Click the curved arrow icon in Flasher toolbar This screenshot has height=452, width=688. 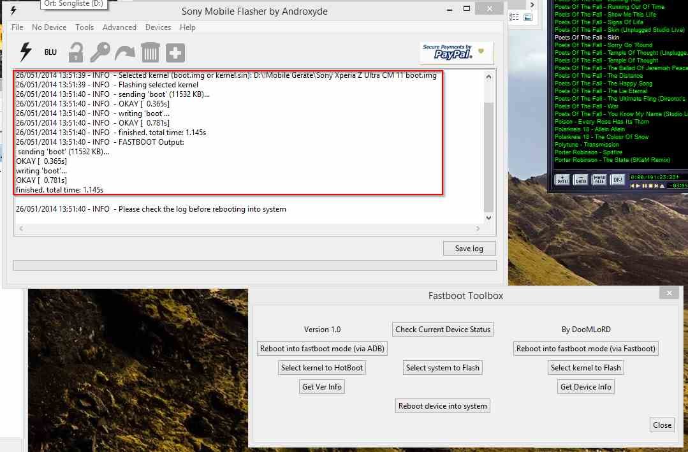click(125, 53)
